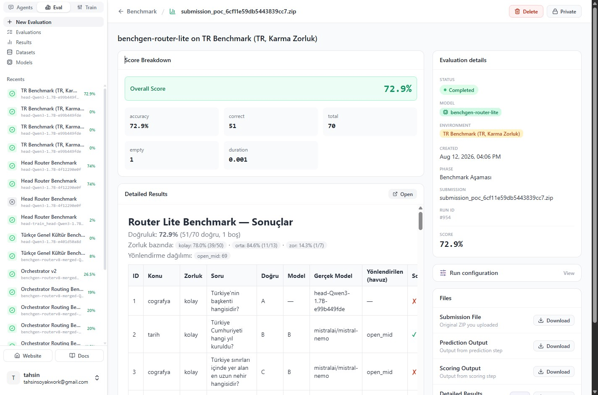
Task: Click the kolay: 78.0% difficulty chip
Action: tap(201, 245)
